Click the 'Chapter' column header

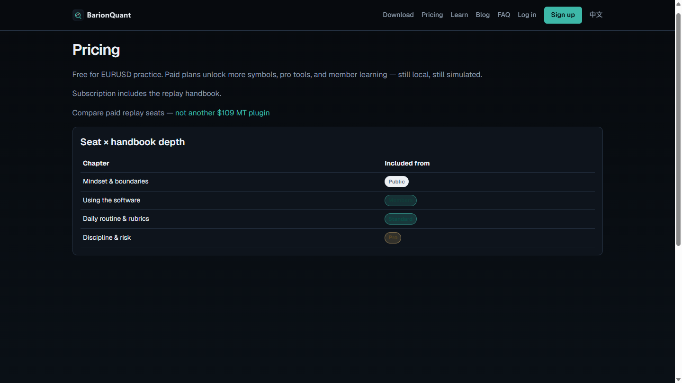[x=96, y=163]
